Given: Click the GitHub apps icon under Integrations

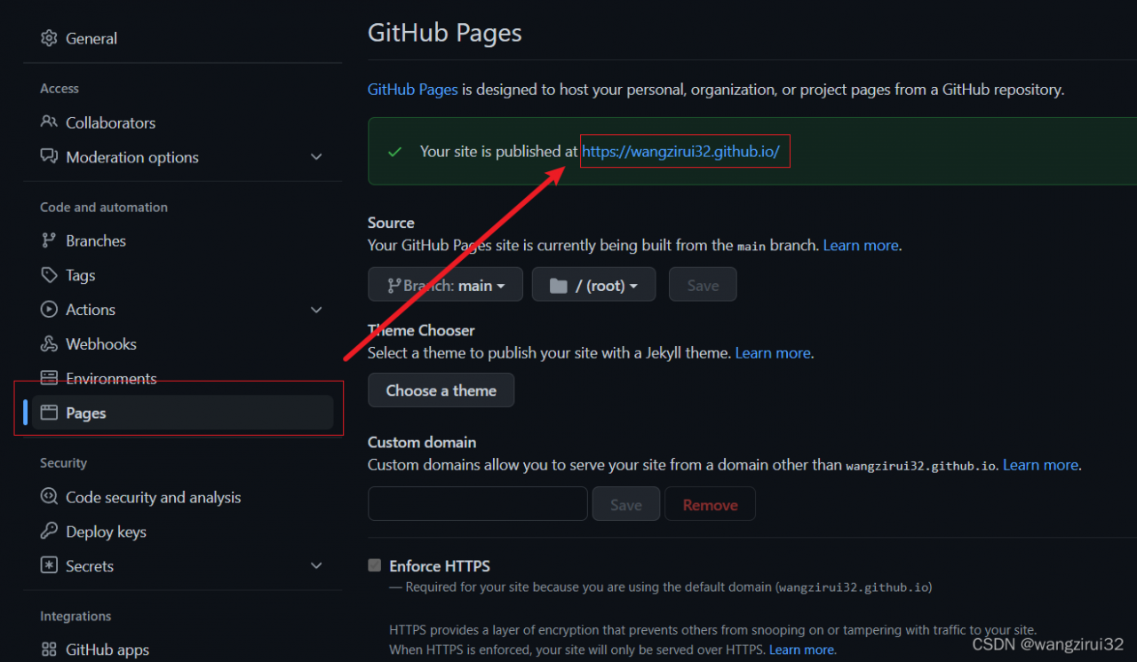Looking at the screenshot, I should click(50, 649).
